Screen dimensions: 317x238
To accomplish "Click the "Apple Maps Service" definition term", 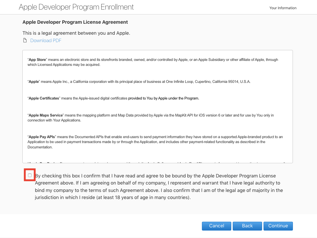I will click(x=46, y=115).
